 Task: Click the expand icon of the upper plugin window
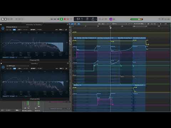coord(68,25)
